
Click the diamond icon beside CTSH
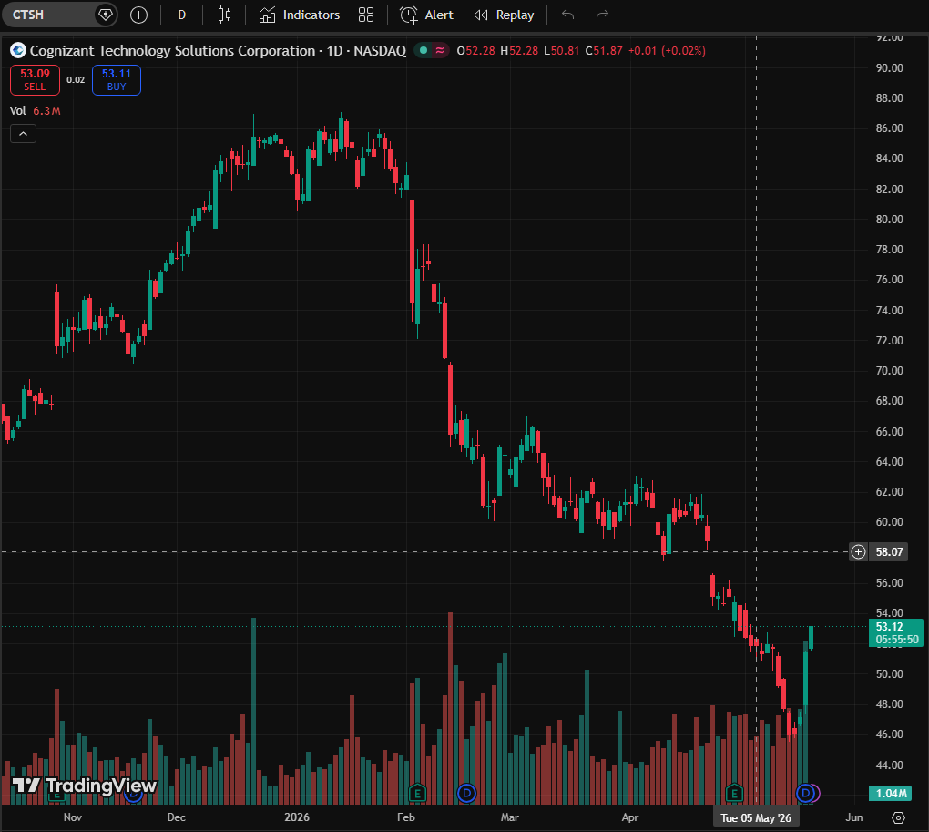tap(106, 15)
